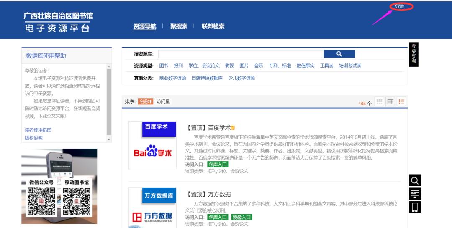Viewport: 452px width, 228px height.
Task: Filter resource type by 影视
Action: (230, 66)
